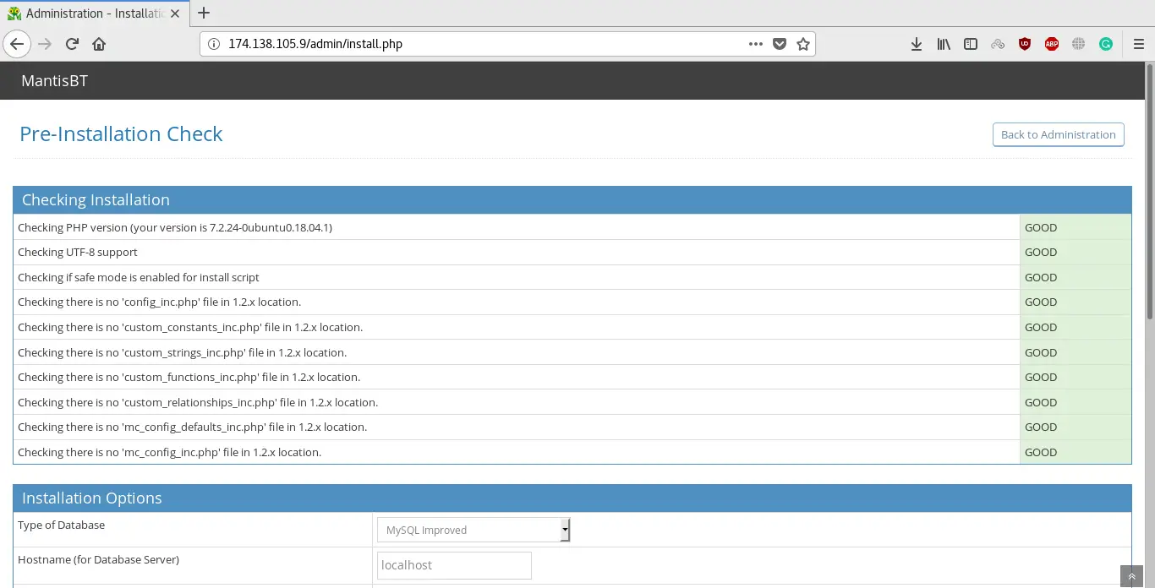Open Grammarly extension icon

(1106, 44)
